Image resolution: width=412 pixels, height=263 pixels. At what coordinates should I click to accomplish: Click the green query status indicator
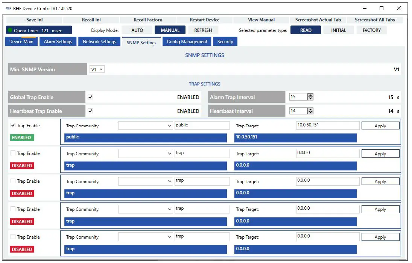point(10,30)
